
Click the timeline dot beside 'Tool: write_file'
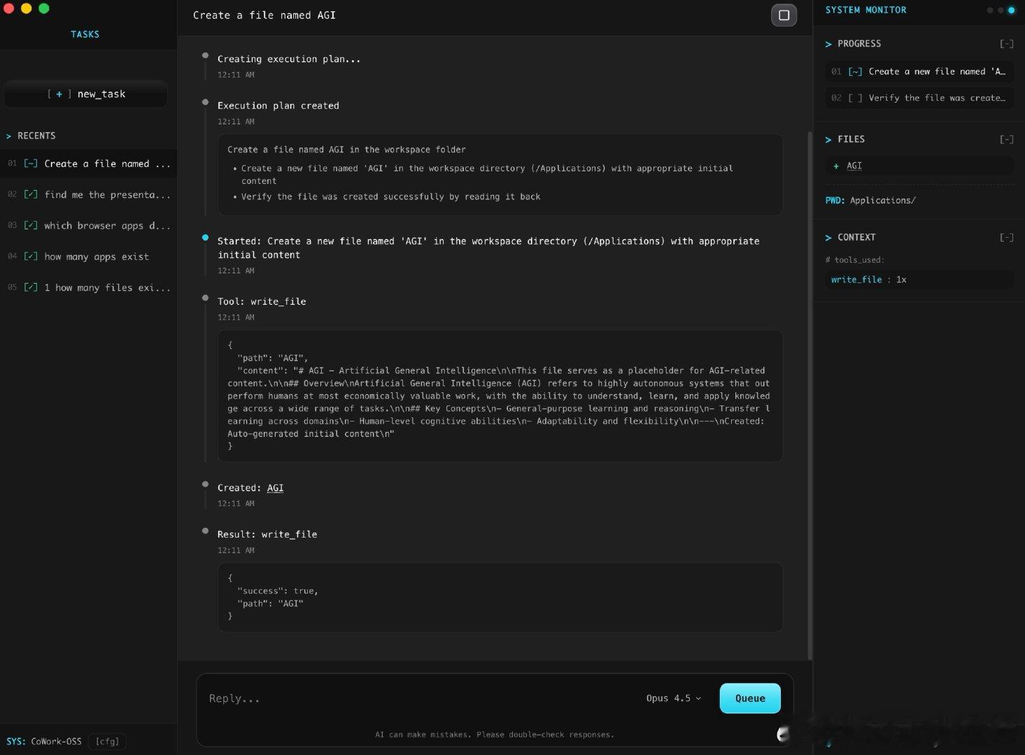(205, 298)
